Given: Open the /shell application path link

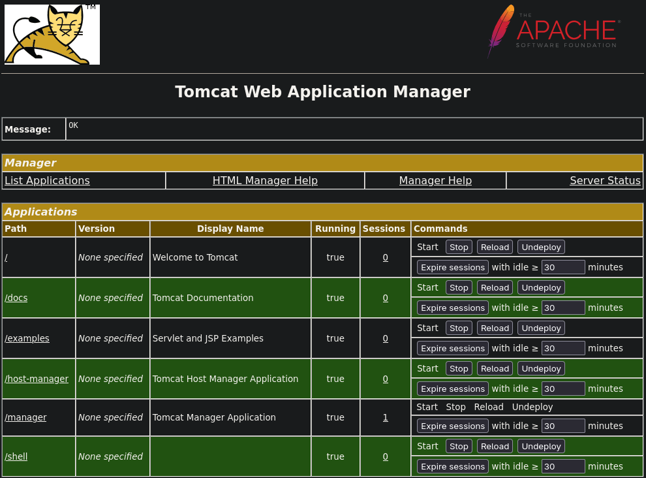Looking at the screenshot, I should 16,456.
